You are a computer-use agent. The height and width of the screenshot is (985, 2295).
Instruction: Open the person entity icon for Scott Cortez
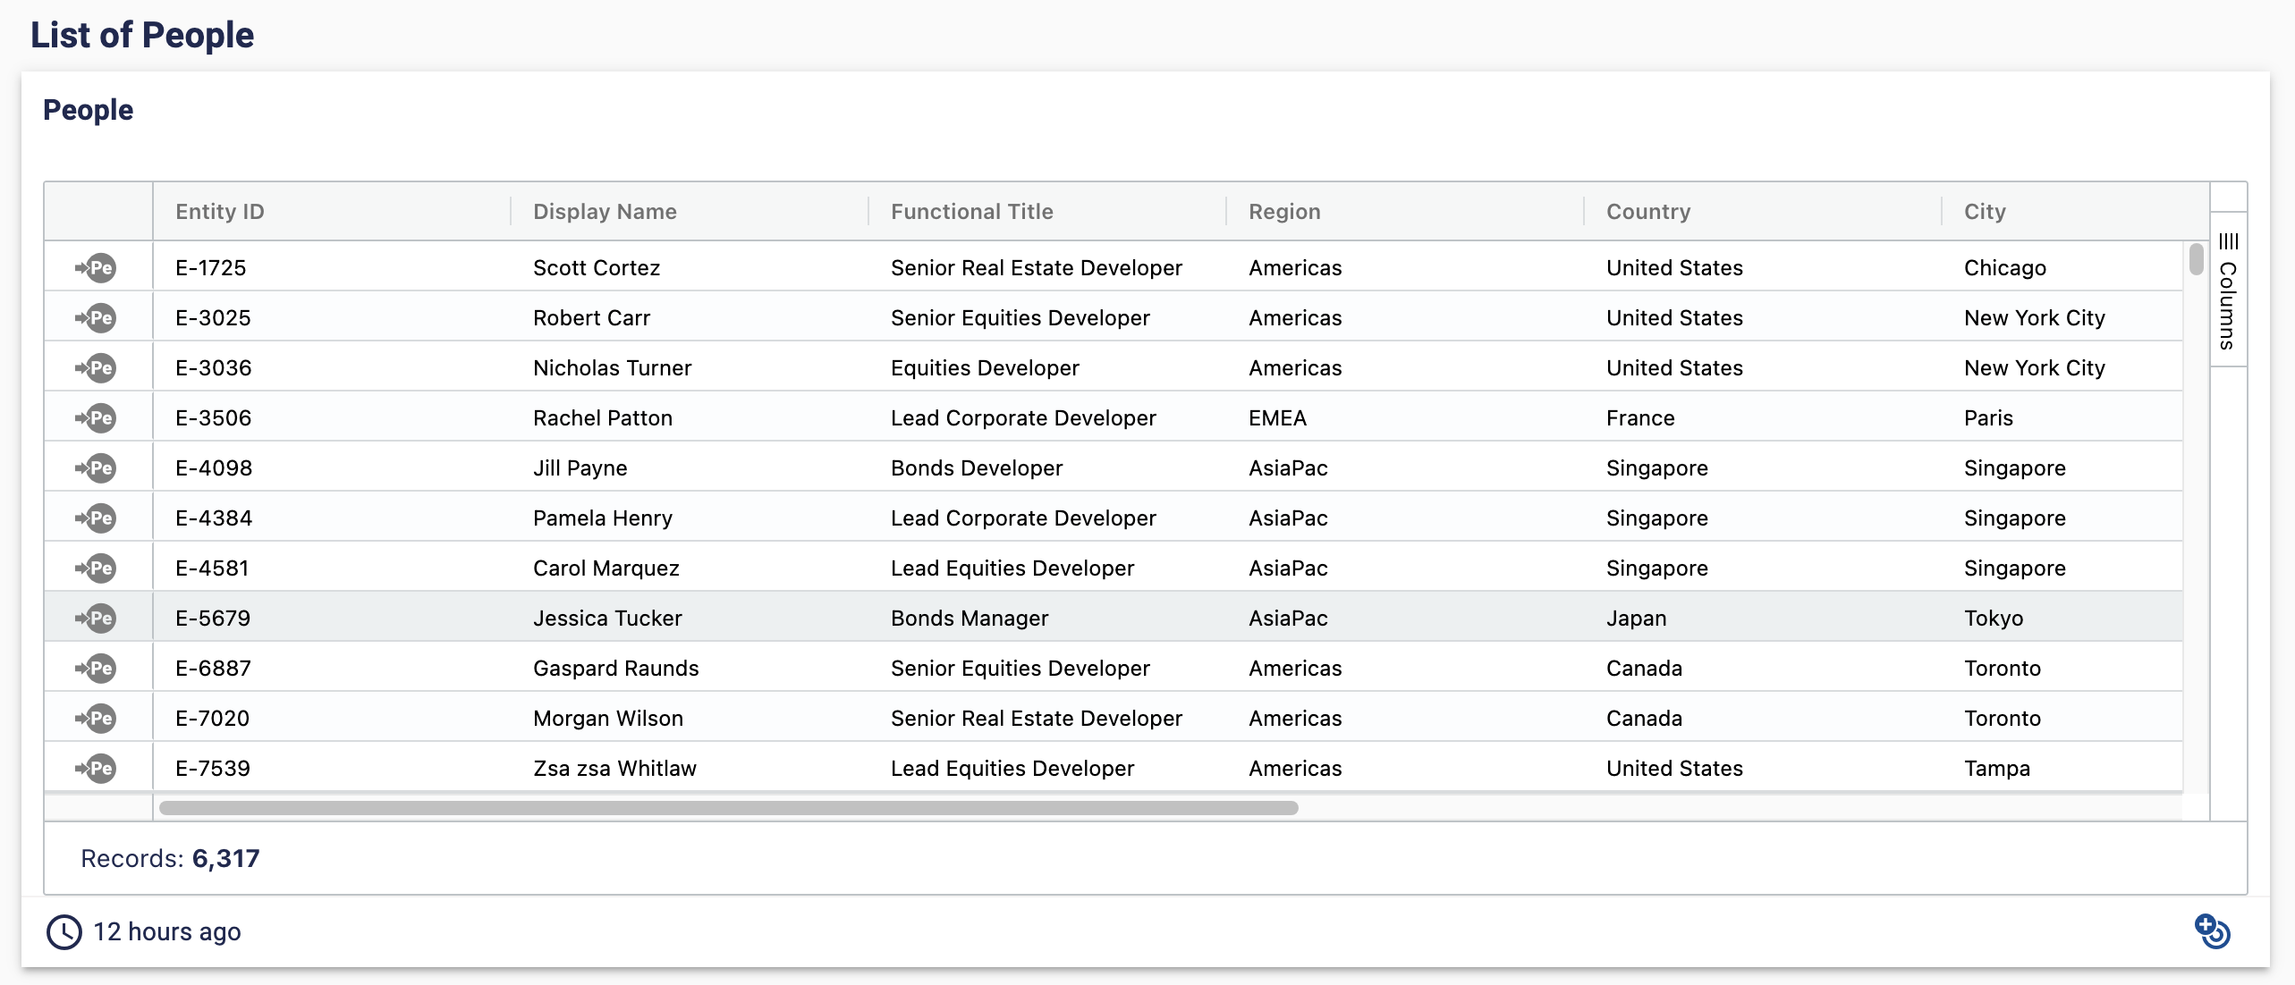[96, 267]
